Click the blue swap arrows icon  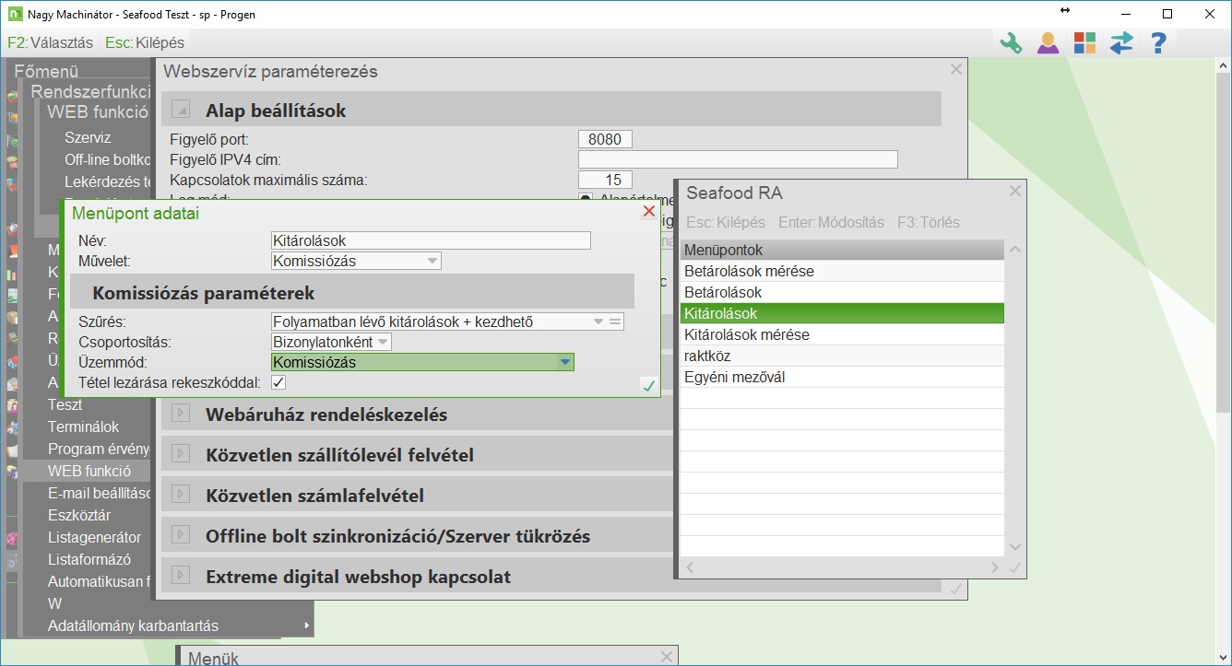point(1121,42)
